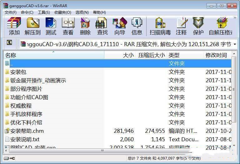The height and width of the screenshot is (164, 240).
Task: Click the vertical scrollbar up arrow
Action: pyautogui.click(x=234, y=54)
